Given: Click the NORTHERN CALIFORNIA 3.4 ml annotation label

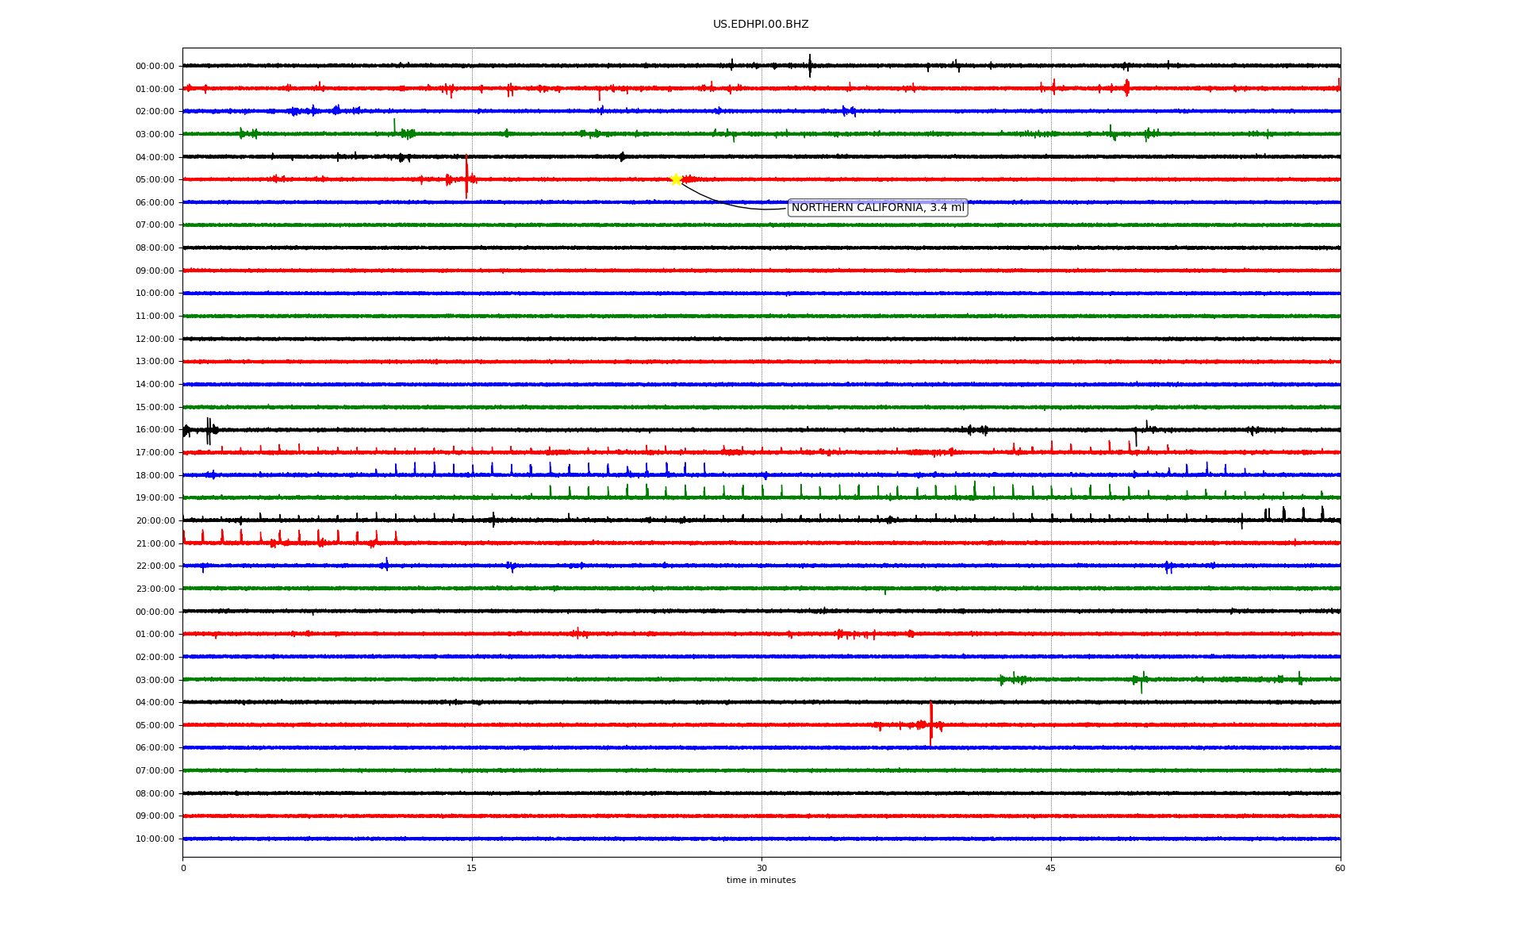Looking at the screenshot, I should [877, 208].
